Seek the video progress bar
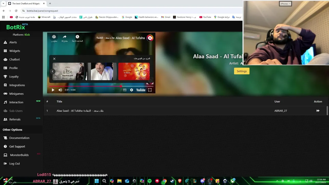The width and height of the screenshot is (329, 185). tap(101, 86)
